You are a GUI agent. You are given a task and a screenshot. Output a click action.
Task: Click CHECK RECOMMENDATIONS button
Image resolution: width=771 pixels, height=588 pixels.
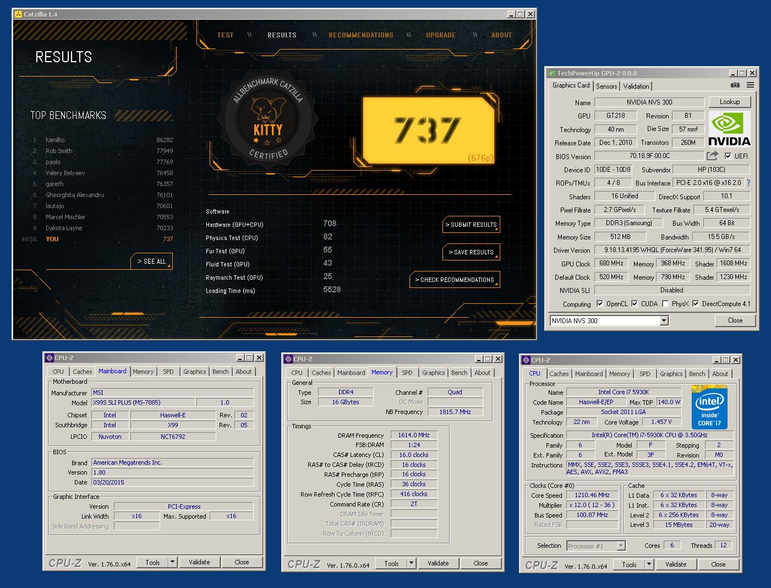(455, 280)
